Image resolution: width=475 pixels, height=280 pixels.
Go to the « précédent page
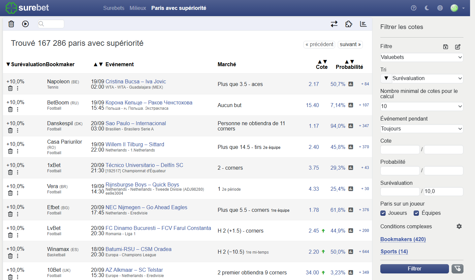pyautogui.click(x=319, y=44)
